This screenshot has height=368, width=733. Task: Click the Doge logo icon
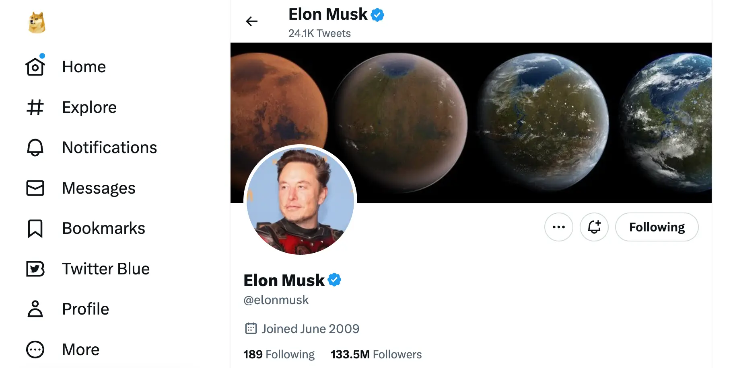coord(37,22)
